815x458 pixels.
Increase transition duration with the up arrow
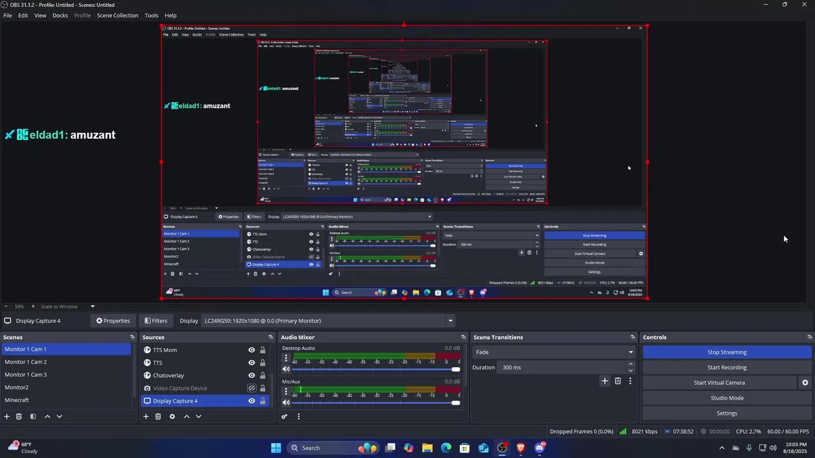pos(631,364)
